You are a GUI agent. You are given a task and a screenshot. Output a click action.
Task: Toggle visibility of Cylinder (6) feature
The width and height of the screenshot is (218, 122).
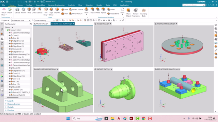click(10, 49)
